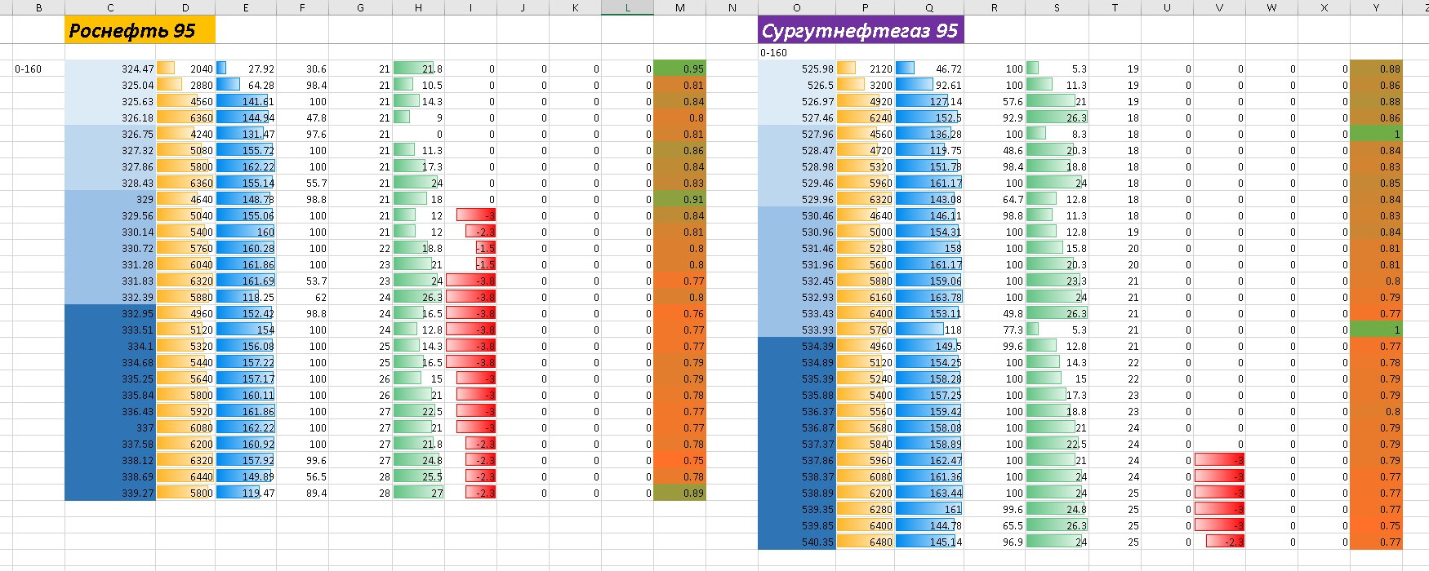Select the red -3 cell in row 329.56
Screen dimensions: 1429x571
point(470,215)
